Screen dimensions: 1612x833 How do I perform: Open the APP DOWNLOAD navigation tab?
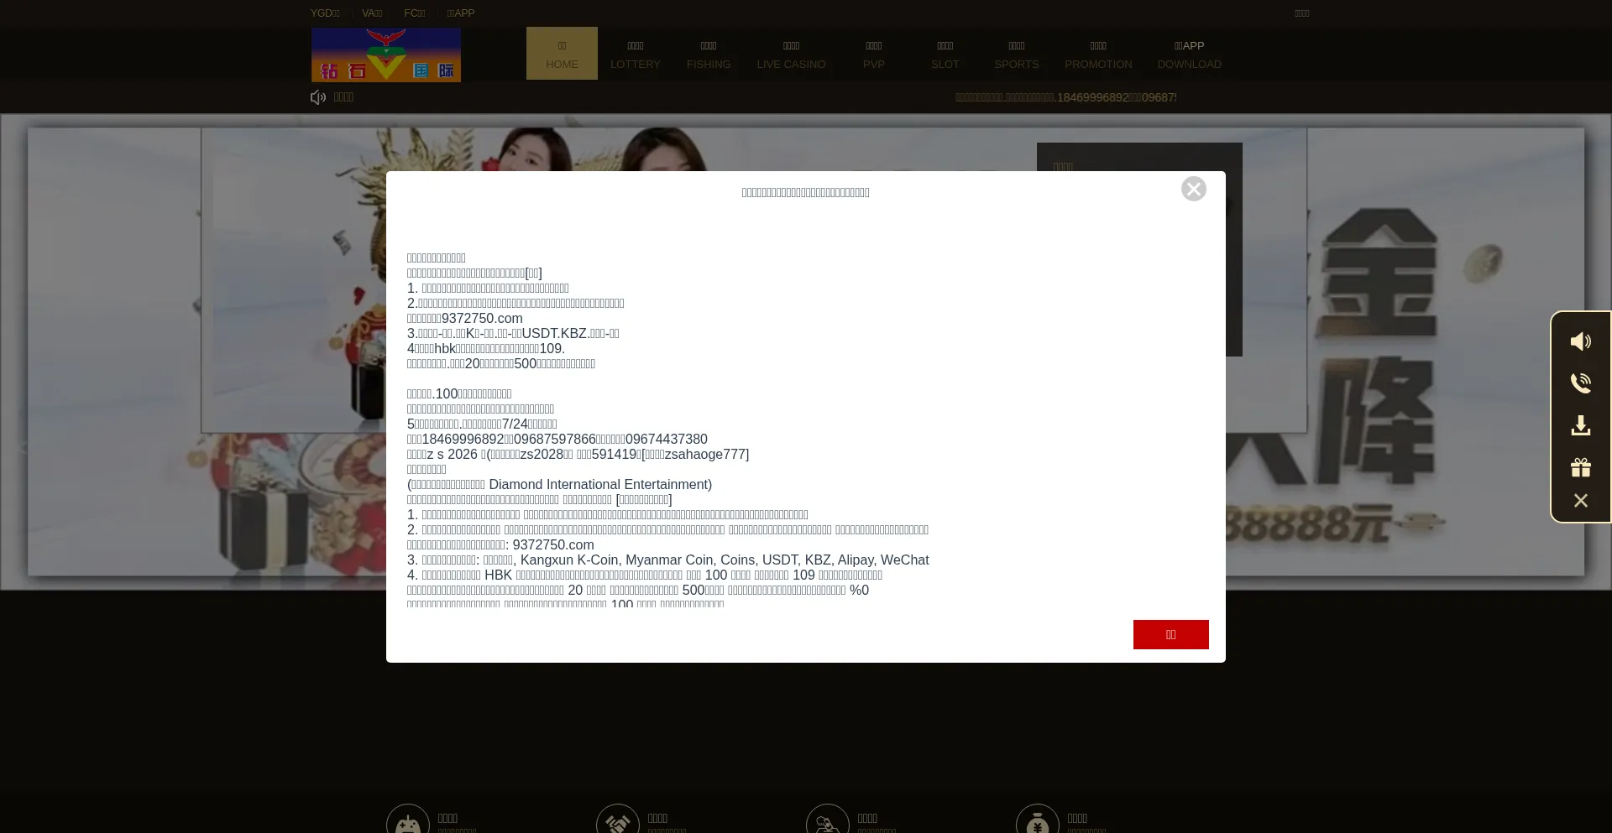coord(1190,54)
